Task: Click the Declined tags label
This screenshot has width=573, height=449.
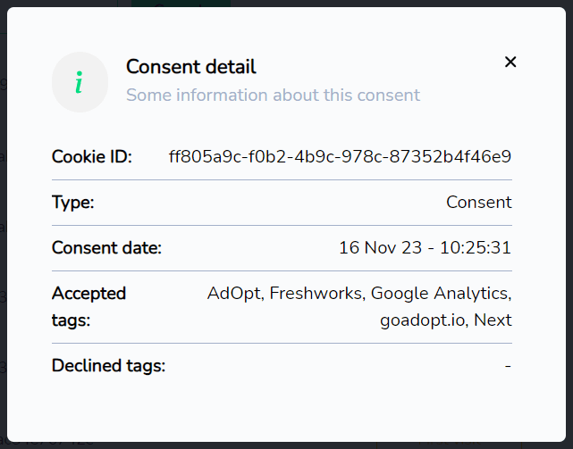Action: click(108, 366)
